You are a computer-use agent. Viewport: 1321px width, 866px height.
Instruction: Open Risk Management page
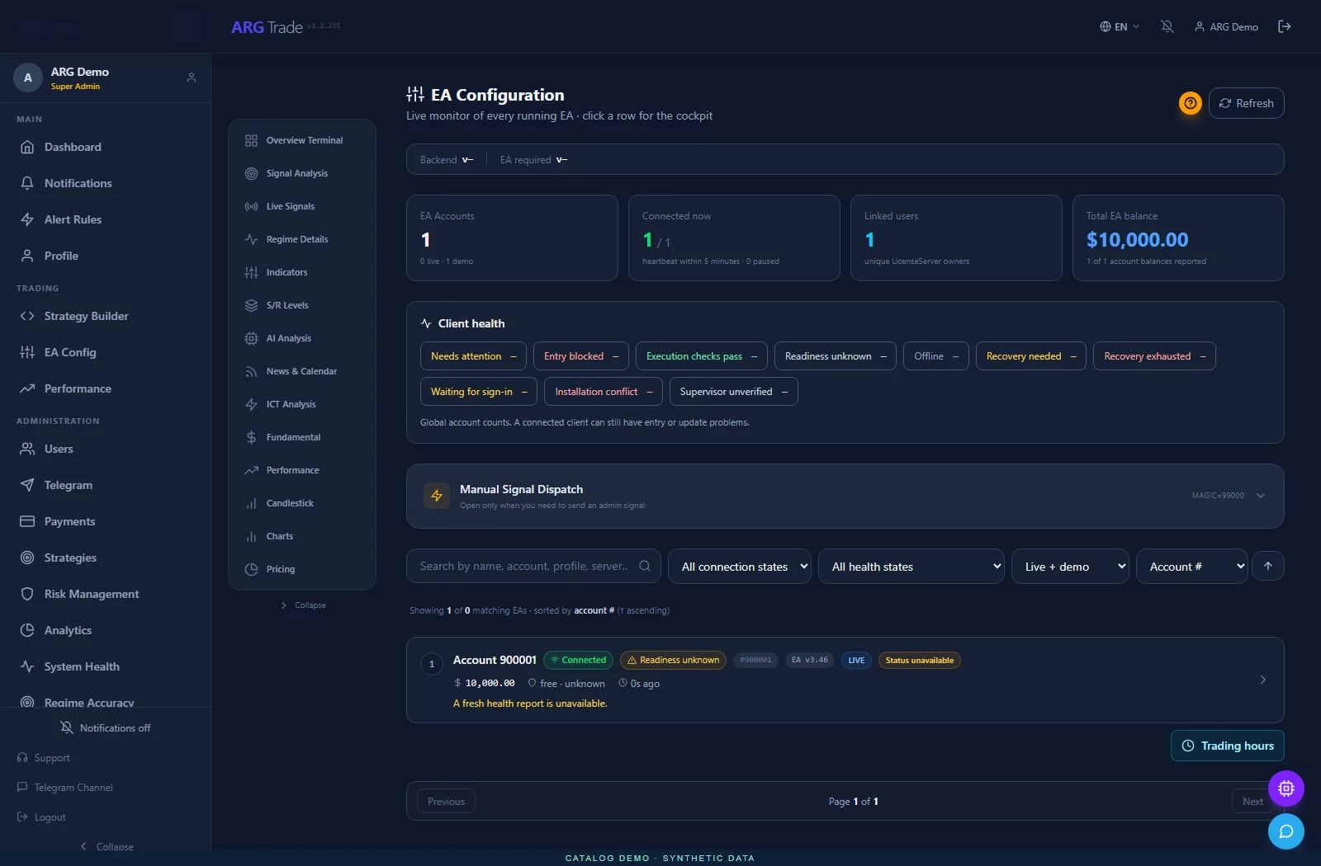[x=105, y=594]
